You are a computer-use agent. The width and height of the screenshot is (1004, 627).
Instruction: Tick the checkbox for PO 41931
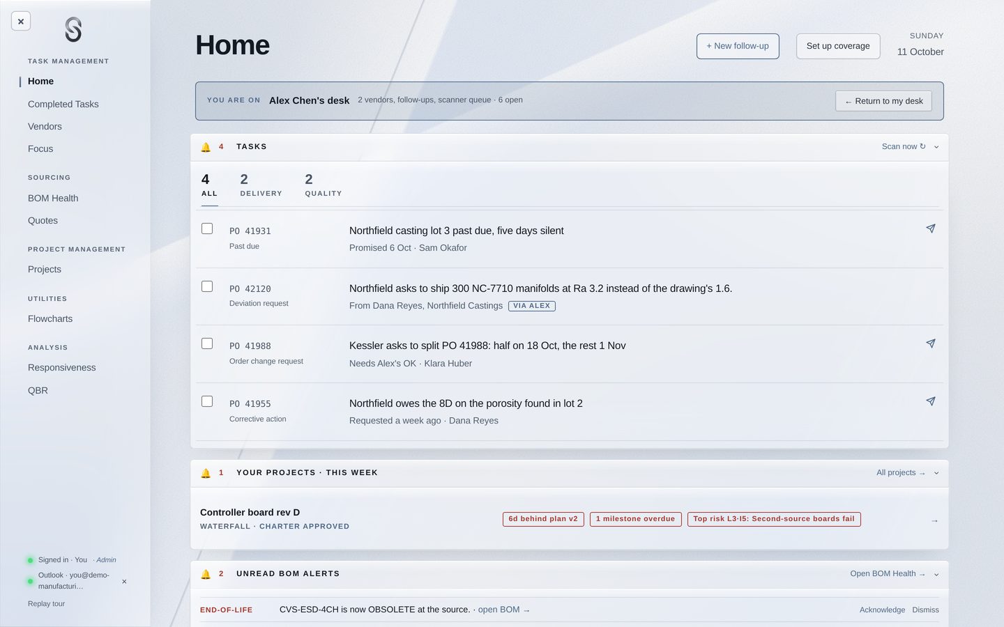(x=207, y=229)
